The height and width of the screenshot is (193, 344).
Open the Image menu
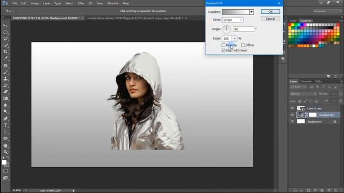click(34, 3)
